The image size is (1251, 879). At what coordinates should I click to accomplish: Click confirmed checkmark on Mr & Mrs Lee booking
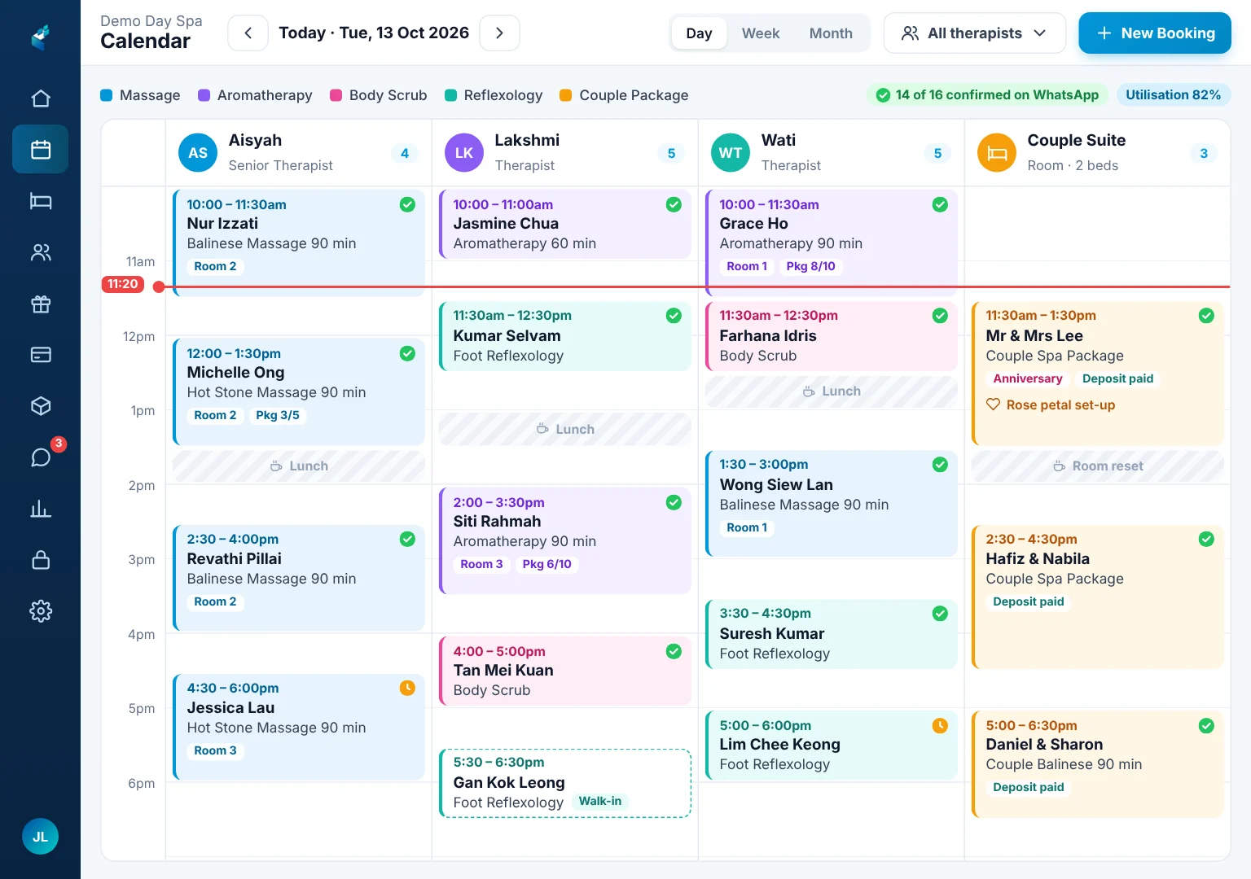click(x=1206, y=315)
